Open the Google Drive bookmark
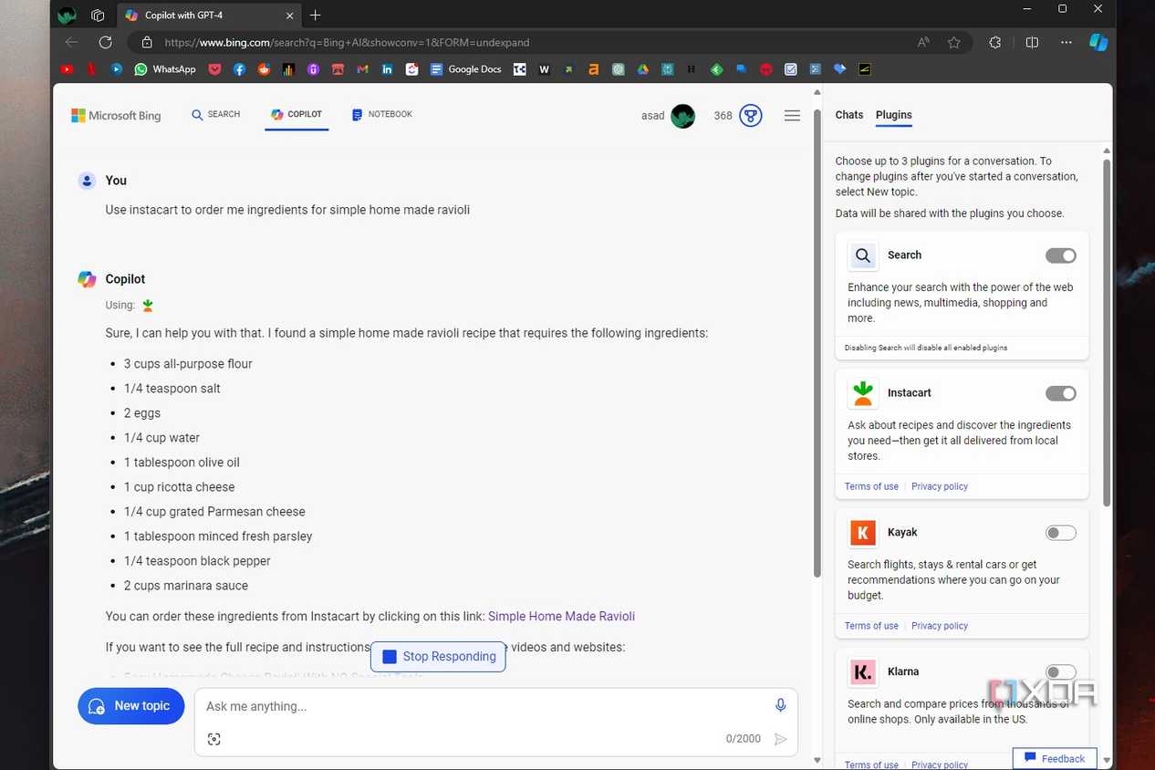Image resolution: width=1155 pixels, height=770 pixels. click(x=642, y=68)
